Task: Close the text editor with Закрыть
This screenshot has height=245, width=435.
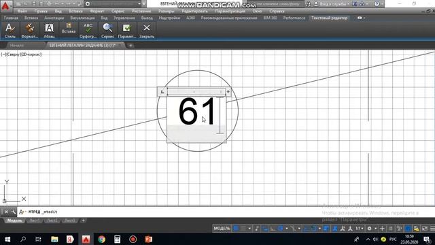Action: pyautogui.click(x=147, y=31)
